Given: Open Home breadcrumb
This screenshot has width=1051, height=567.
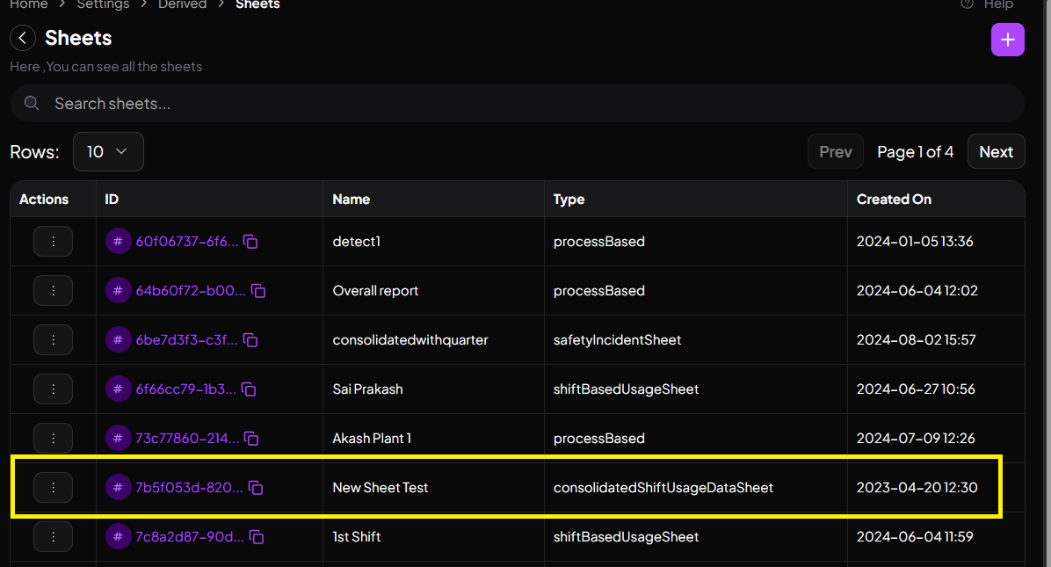Looking at the screenshot, I should point(29,4).
